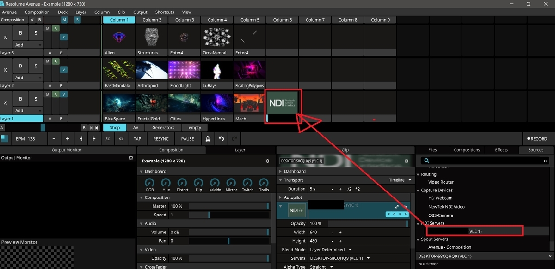The width and height of the screenshot is (555, 269).
Task: Eject Layer 2 with the X button
Action: [6, 70]
